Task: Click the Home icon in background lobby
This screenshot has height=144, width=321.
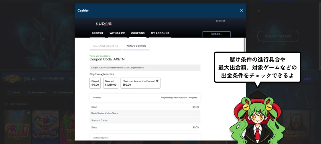Action: click(10, 93)
